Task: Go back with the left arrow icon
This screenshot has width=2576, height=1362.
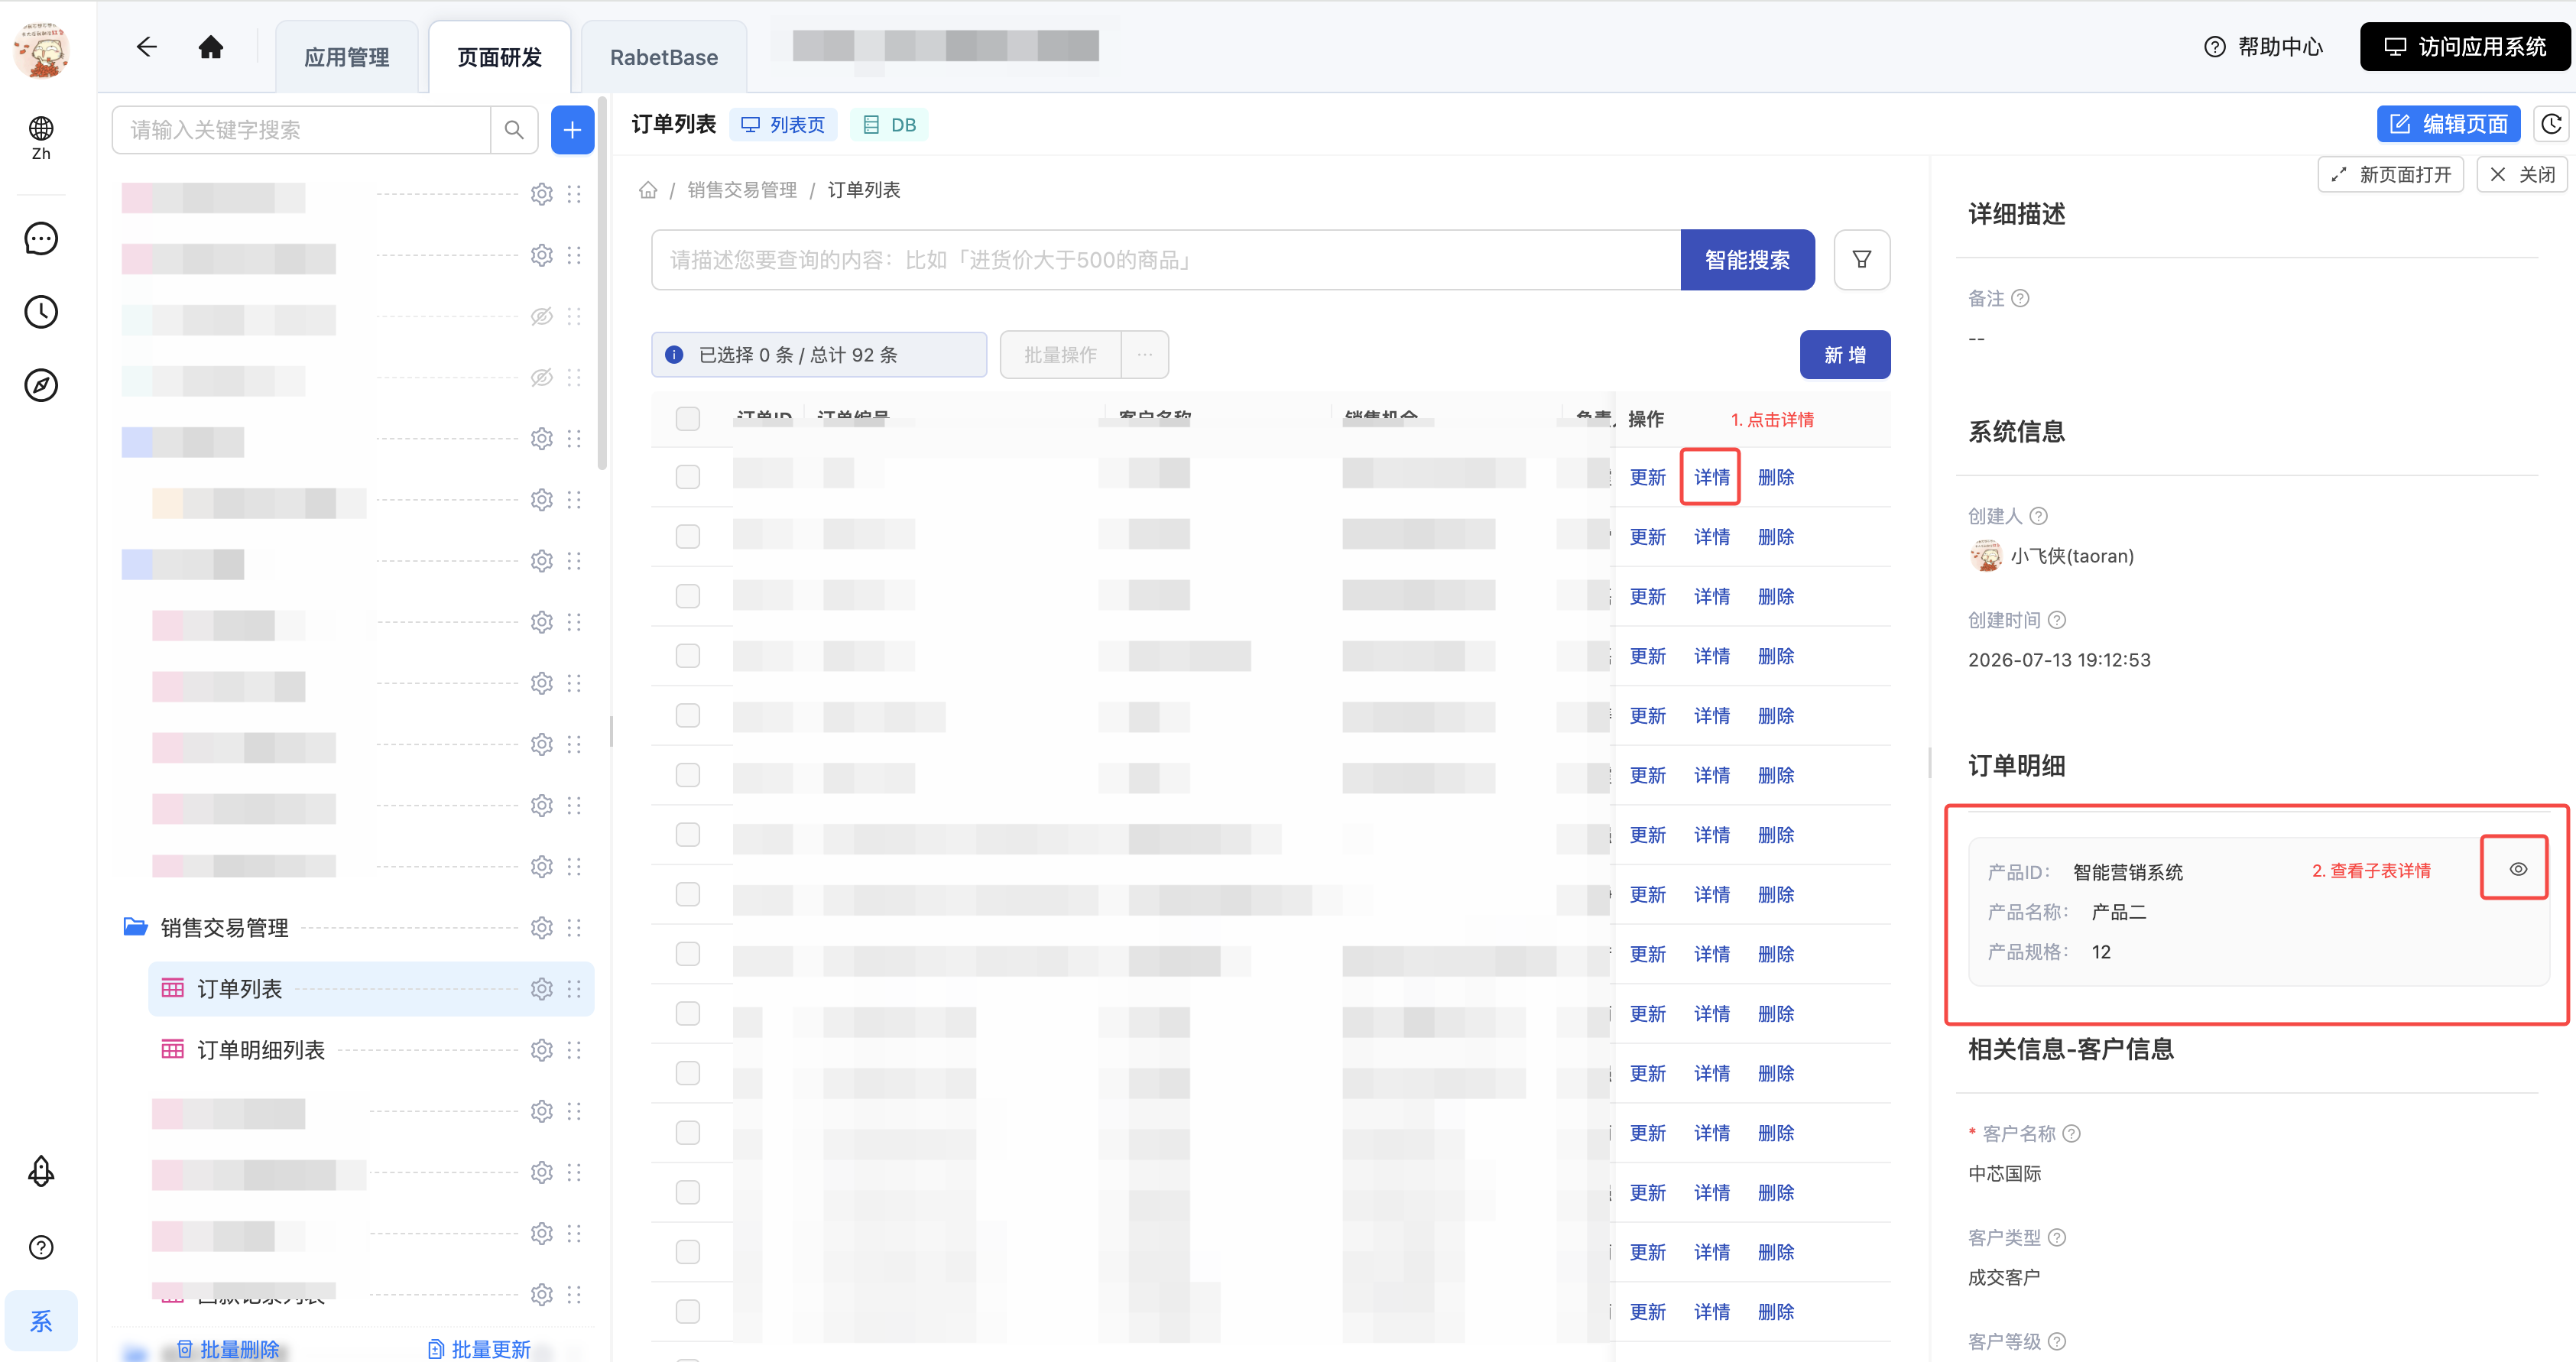Action: [147, 47]
